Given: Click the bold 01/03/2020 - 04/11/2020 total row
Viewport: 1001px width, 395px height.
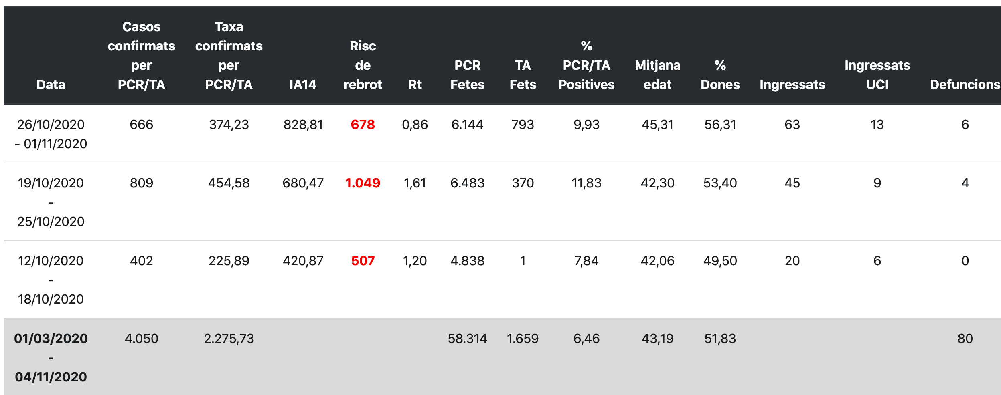Looking at the screenshot, I should click(51, 357).
